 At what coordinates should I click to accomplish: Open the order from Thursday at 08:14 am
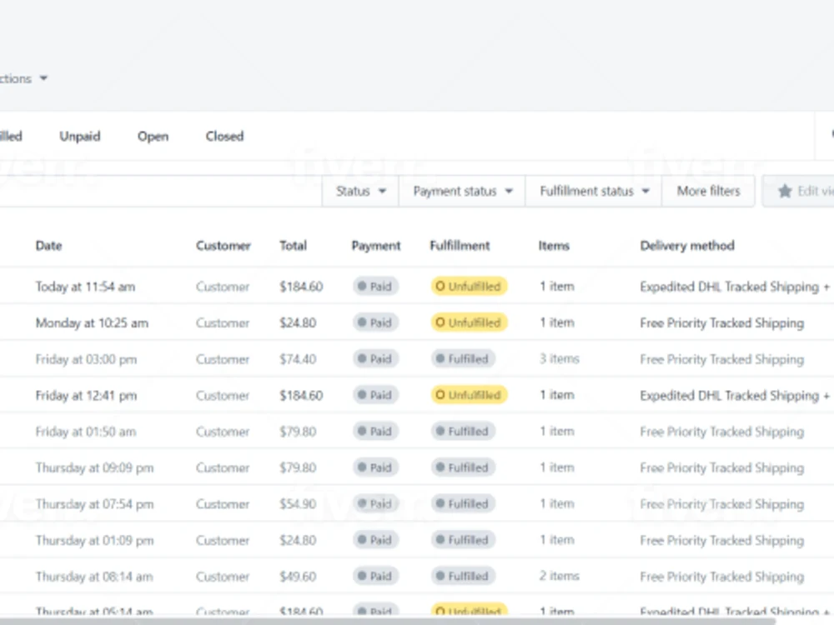(417, 576)
